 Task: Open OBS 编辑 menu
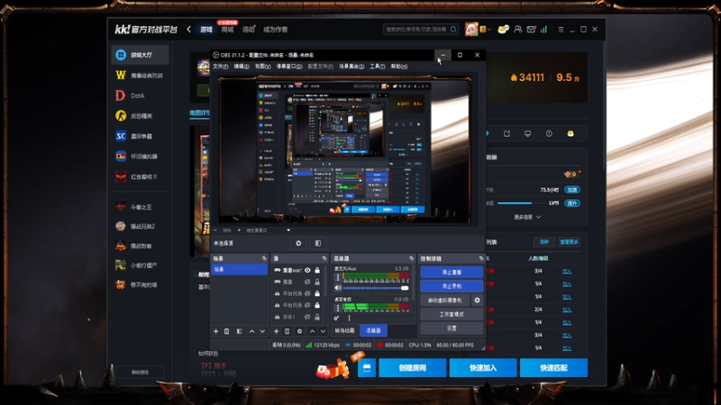point(242,67)
